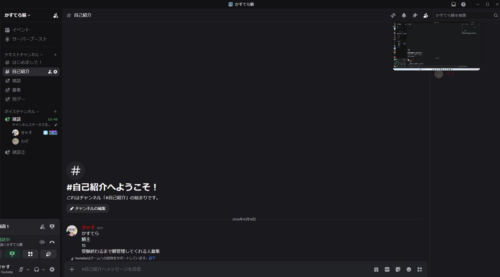Join the 雑談② voice channel
The image size is (500, 277).
click(31, 152)
